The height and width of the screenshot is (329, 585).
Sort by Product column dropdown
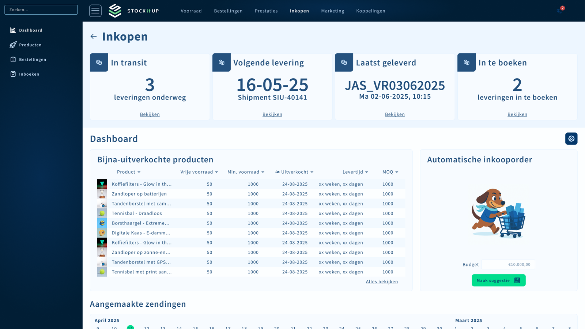click(129, 172)
